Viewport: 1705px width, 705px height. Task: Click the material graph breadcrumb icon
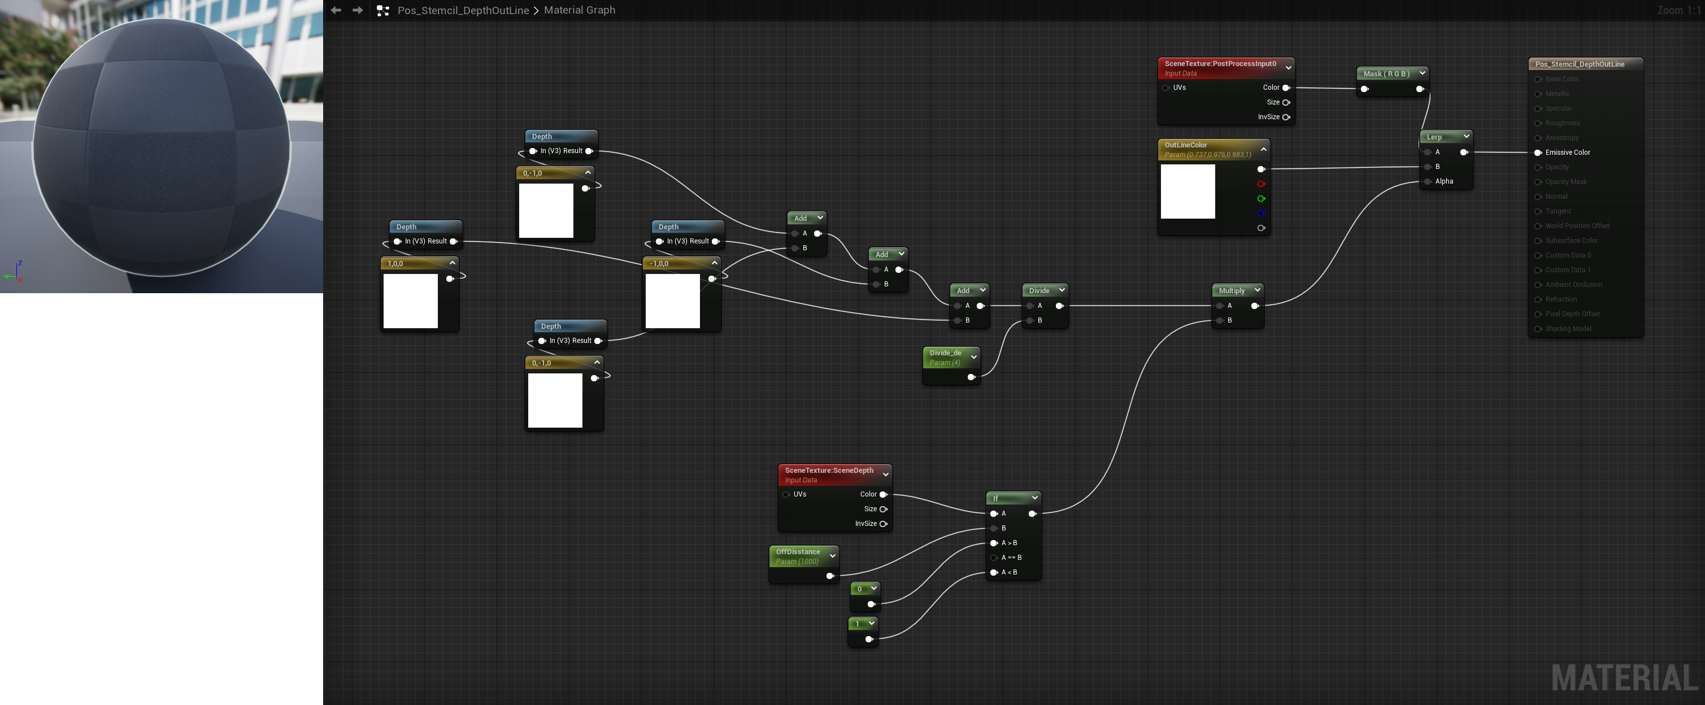coord(382,11)
